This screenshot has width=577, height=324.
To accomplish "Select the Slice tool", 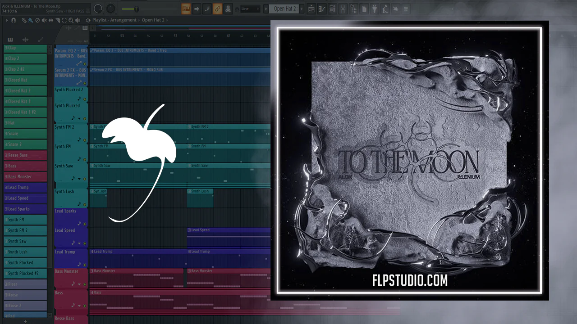I will (x=57, y=20).
